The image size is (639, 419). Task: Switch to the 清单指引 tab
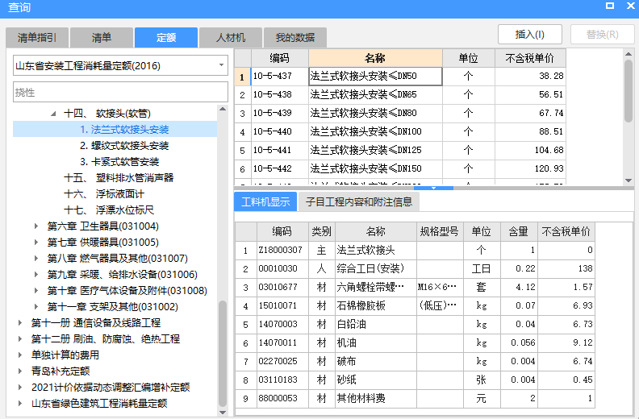click(x=37, y=38)
